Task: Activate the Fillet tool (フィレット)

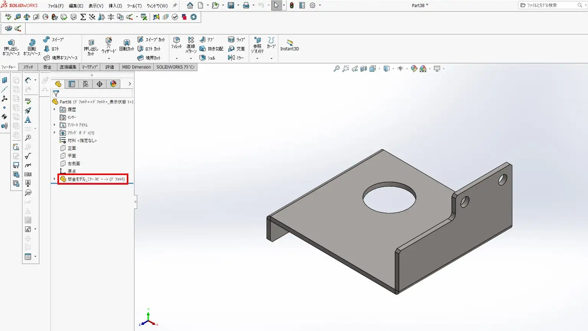Action: [176, 42]
